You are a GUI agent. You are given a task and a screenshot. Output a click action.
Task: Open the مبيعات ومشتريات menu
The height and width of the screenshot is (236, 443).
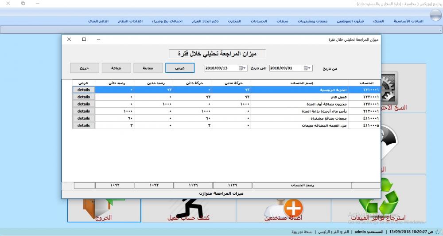[312, 21]
